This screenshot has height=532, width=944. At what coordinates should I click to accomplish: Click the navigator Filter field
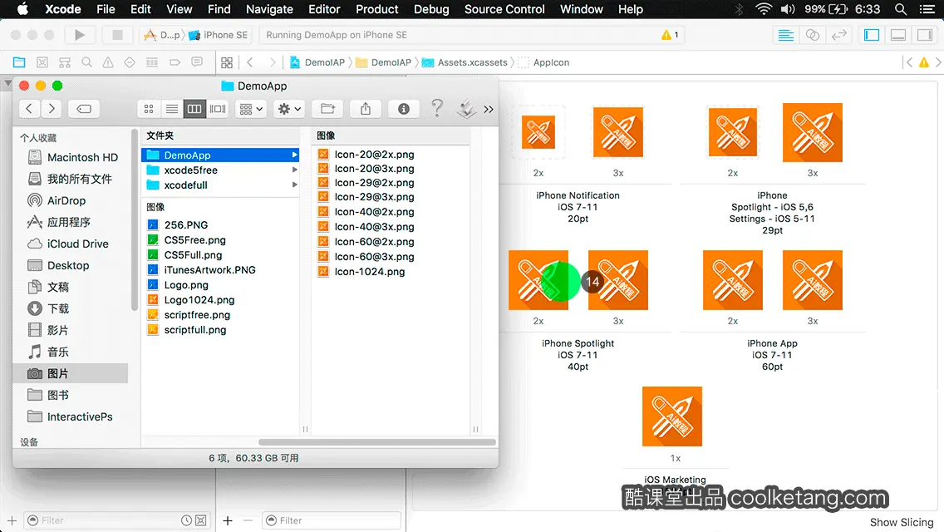pos(116,520)
